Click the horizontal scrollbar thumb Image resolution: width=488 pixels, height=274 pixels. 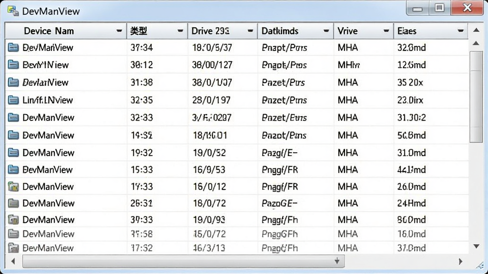183,261
